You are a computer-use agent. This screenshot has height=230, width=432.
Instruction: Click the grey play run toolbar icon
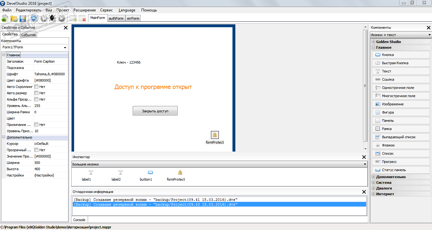(x=62, y=18)
